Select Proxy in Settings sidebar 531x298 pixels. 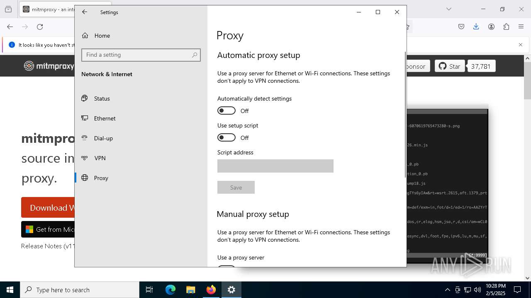pos(101,178)
